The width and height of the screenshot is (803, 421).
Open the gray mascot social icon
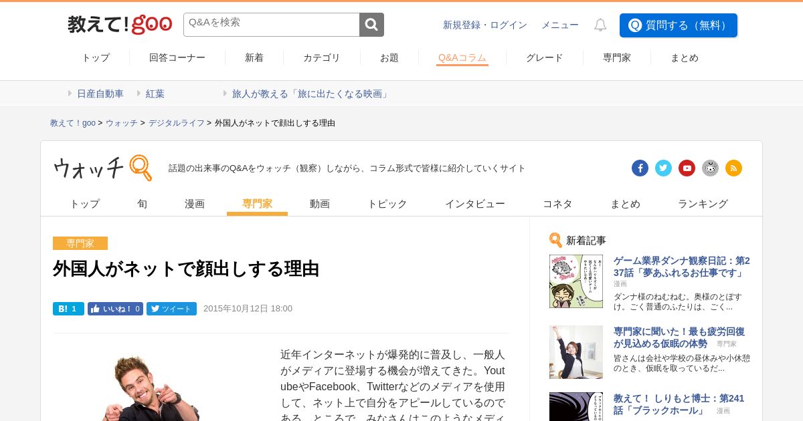click(x=710, y=168)
